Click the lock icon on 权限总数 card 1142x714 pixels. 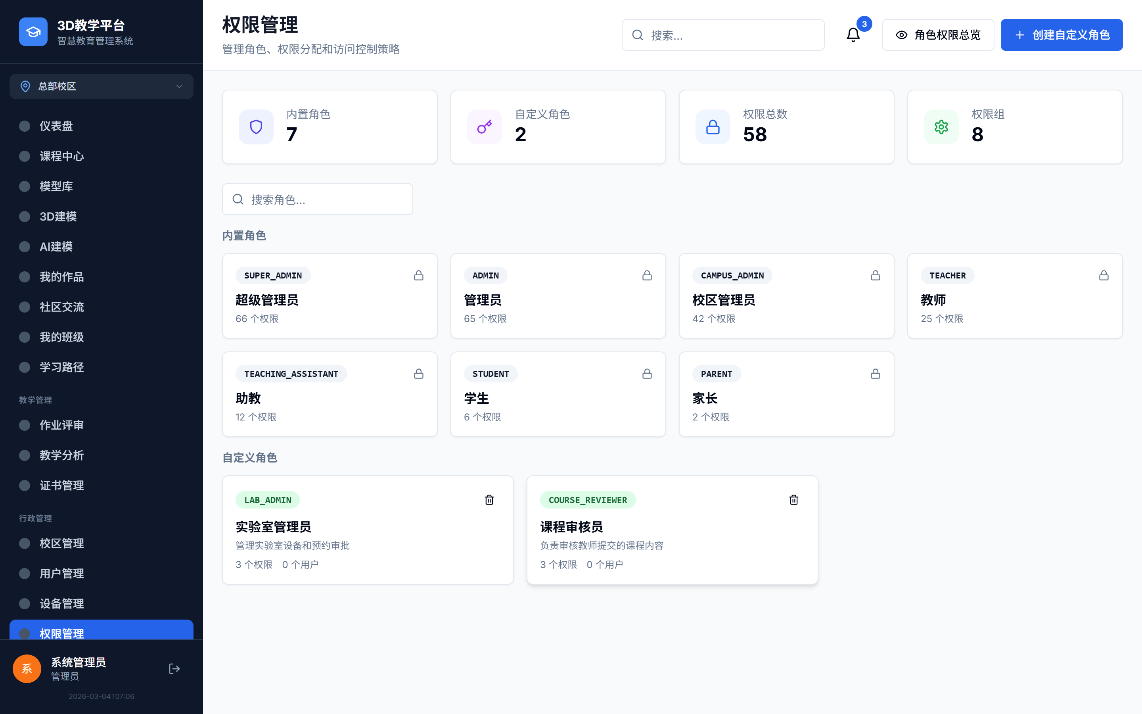tap(713, 127)
